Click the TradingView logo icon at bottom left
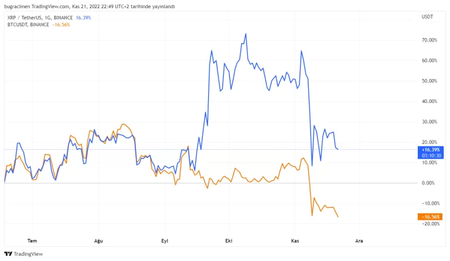Viewport: 450px width, 261px height. point(8,253)
